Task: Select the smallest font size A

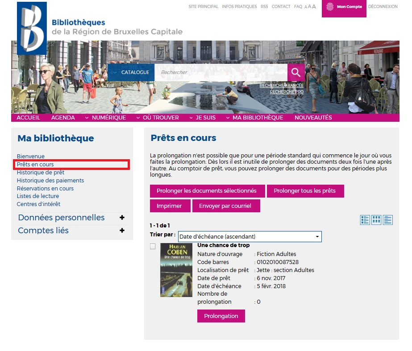Action: (306, 7)
